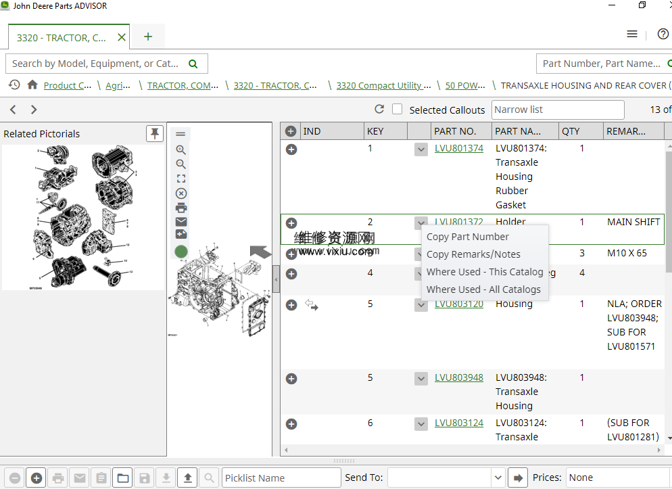This screenshot has width=672, height=489.
Task: Open the Prices dropdown showing None
Action: (x=619, y=478)
